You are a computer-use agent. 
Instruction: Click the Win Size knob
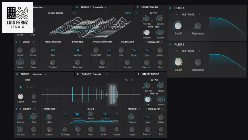pos(20,129)
